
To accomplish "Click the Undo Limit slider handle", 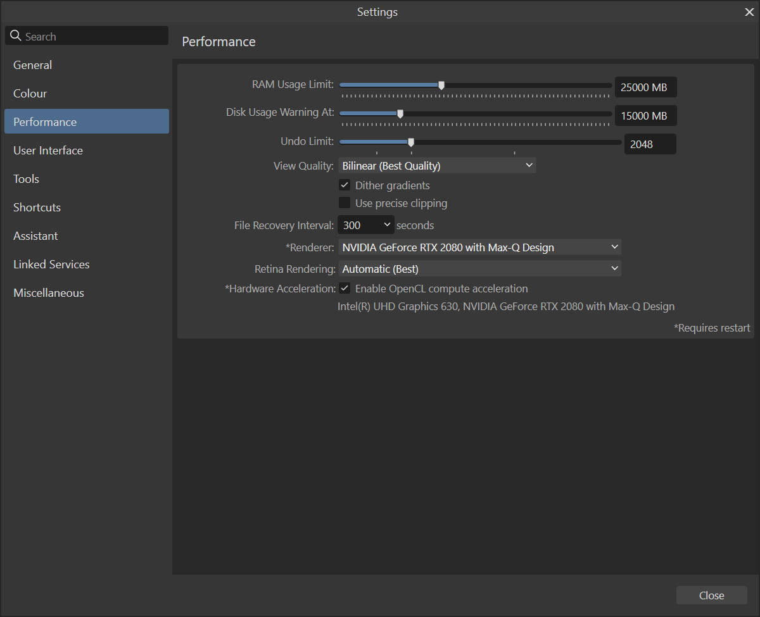I will point(410,142).
